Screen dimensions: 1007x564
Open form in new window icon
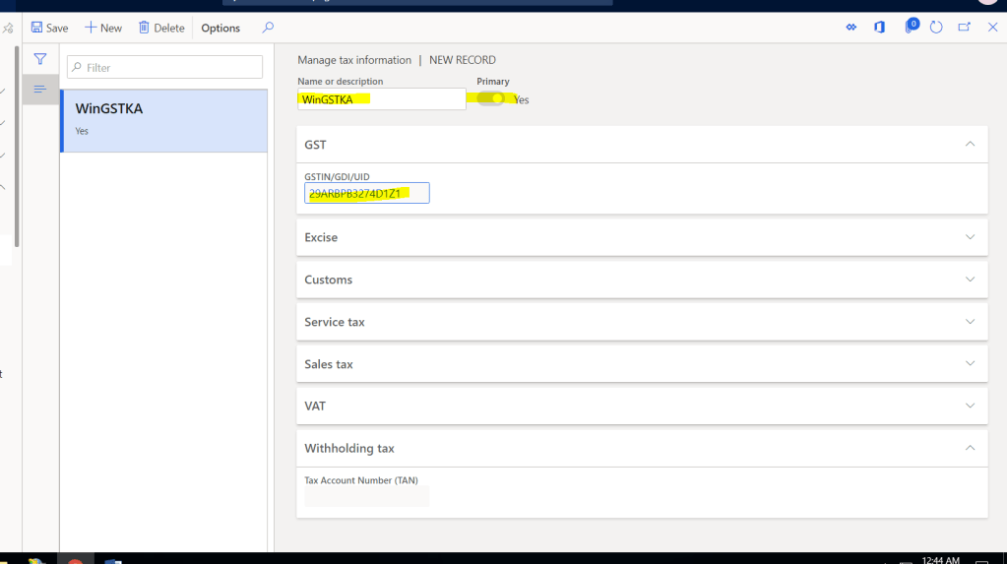click(x=965, y=28)
